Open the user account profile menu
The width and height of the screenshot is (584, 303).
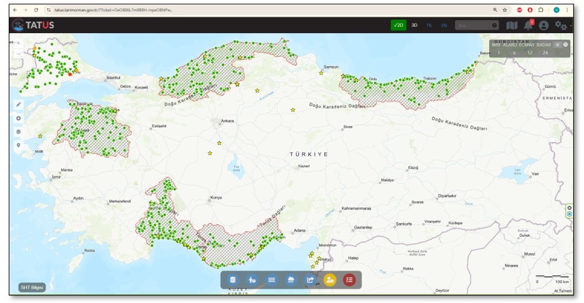(x=543, y=26)
